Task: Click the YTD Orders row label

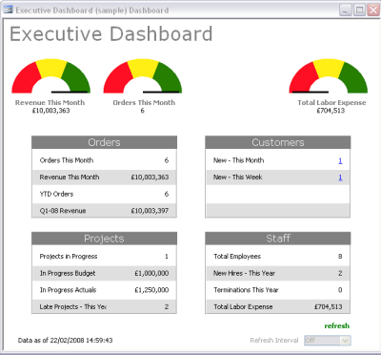Action: click(56, 194)
